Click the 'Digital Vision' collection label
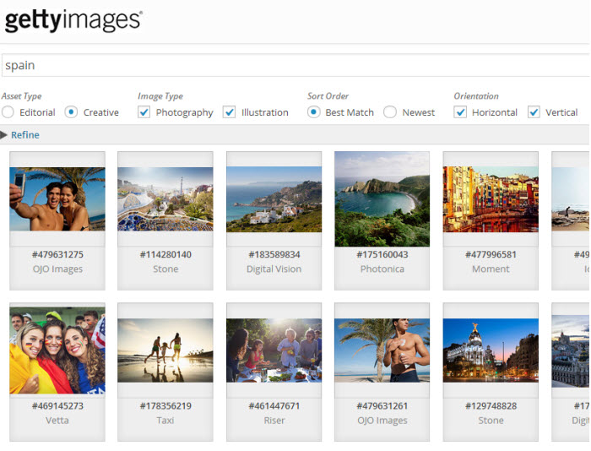Image resolution: width=591 pixels, height=451 pixels. pos(274,269)
